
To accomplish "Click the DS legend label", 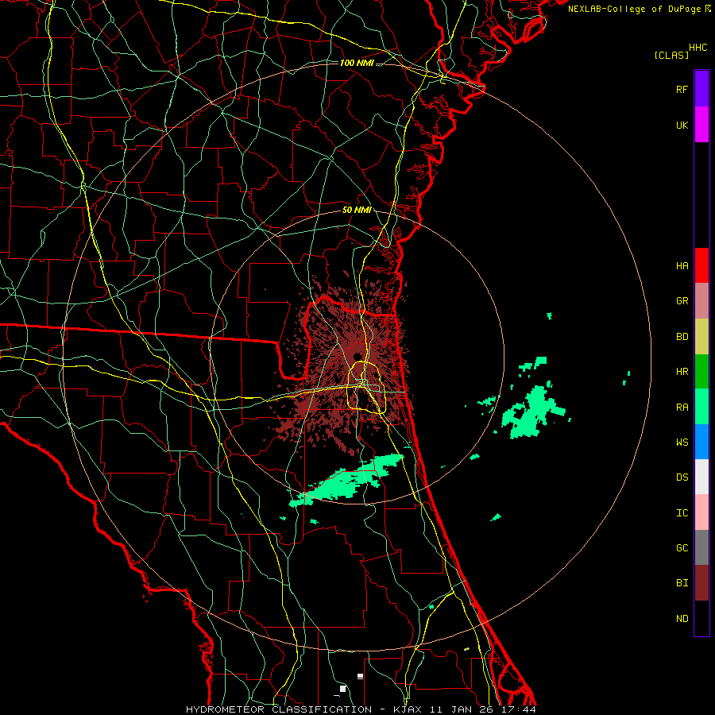I will [682, 477].
